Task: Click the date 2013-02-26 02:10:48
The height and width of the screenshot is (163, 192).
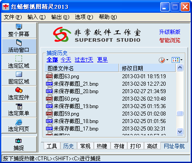Action: (144, 99)
